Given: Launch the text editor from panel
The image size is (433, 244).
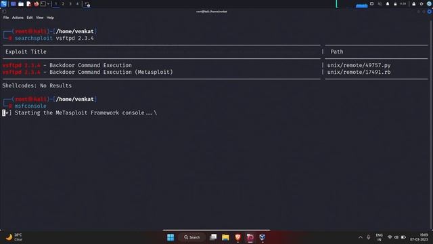Looking at the screenshot, I should (28, 4).
